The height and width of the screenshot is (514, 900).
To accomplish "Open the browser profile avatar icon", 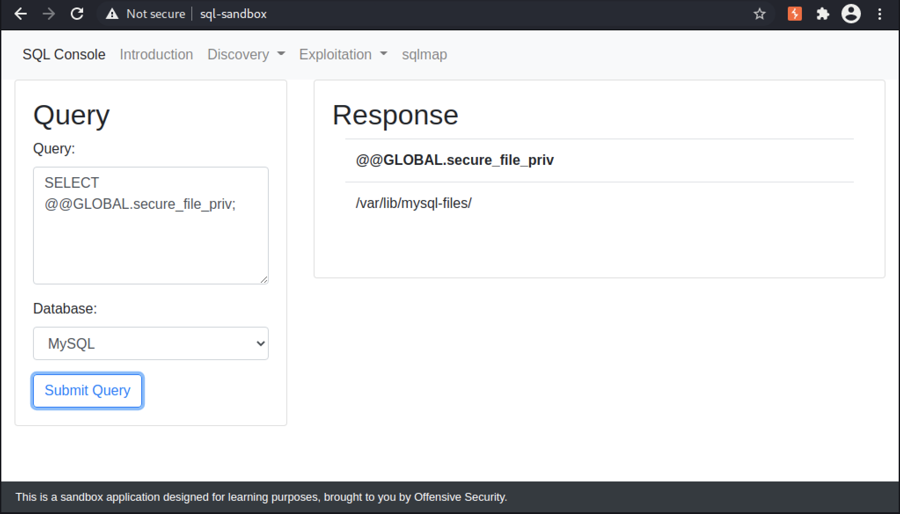I will click(851, 14).
